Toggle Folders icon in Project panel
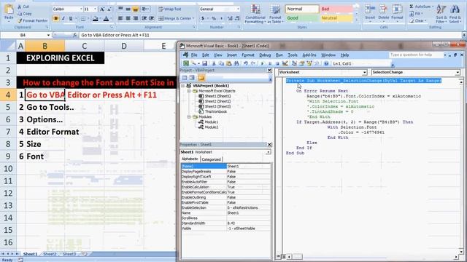Screen dimensions: 467x262 [201, 78]
